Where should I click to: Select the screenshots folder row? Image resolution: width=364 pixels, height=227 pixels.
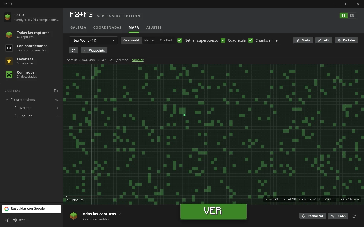click(32, 100)
